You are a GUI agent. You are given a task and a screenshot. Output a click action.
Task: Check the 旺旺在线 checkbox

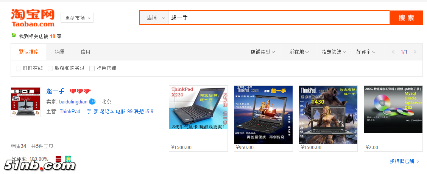[19, 68]
